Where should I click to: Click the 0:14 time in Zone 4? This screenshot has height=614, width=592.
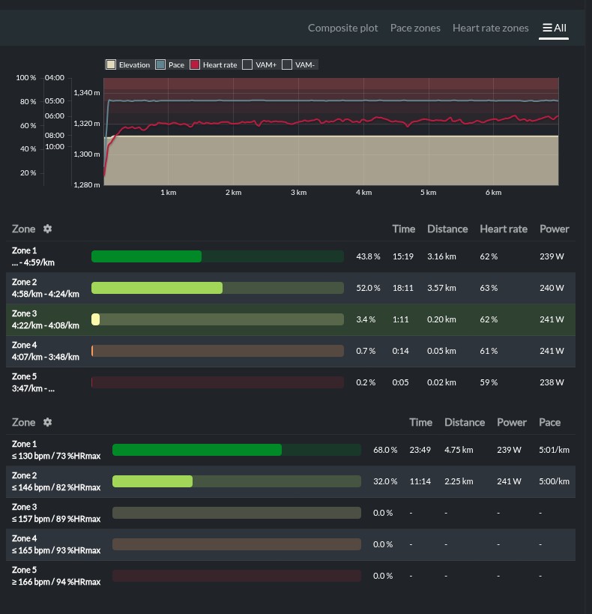(401, 351)
